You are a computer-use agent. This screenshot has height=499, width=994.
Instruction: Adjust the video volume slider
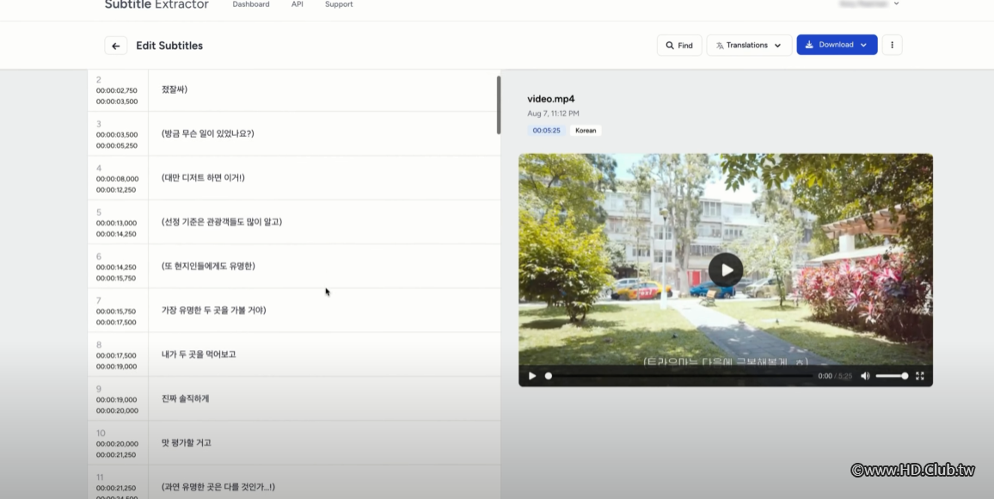[x=891, y=376]
